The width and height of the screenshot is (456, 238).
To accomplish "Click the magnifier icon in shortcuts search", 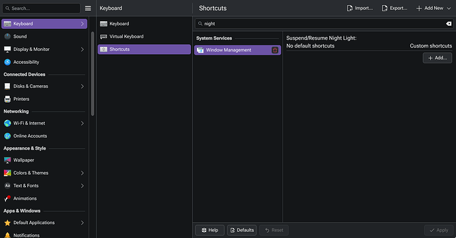I will (200, 24).
